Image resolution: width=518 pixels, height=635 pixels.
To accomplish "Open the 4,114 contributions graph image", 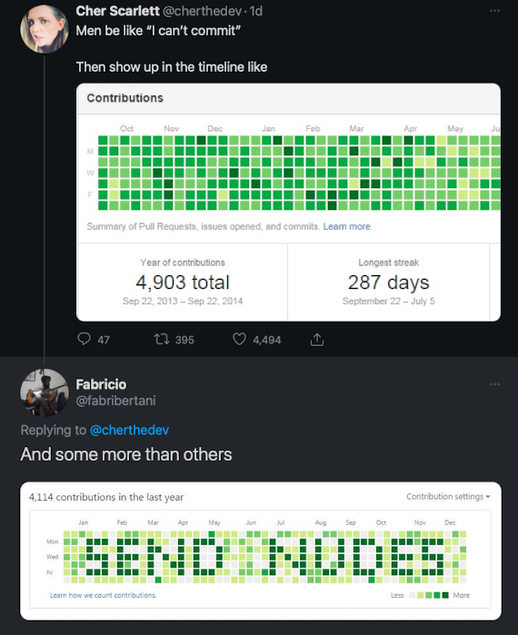I will click(x=261, y=551).
